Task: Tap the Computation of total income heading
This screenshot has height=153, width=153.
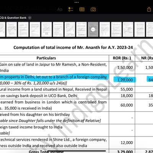Action: tap(73, 47)
